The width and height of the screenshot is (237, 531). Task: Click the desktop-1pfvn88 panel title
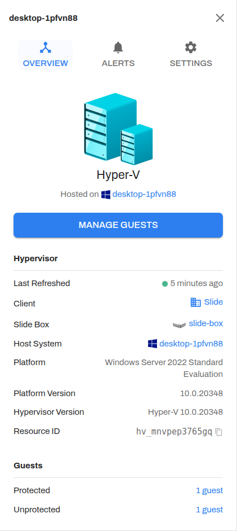click(x=43, y=18)
